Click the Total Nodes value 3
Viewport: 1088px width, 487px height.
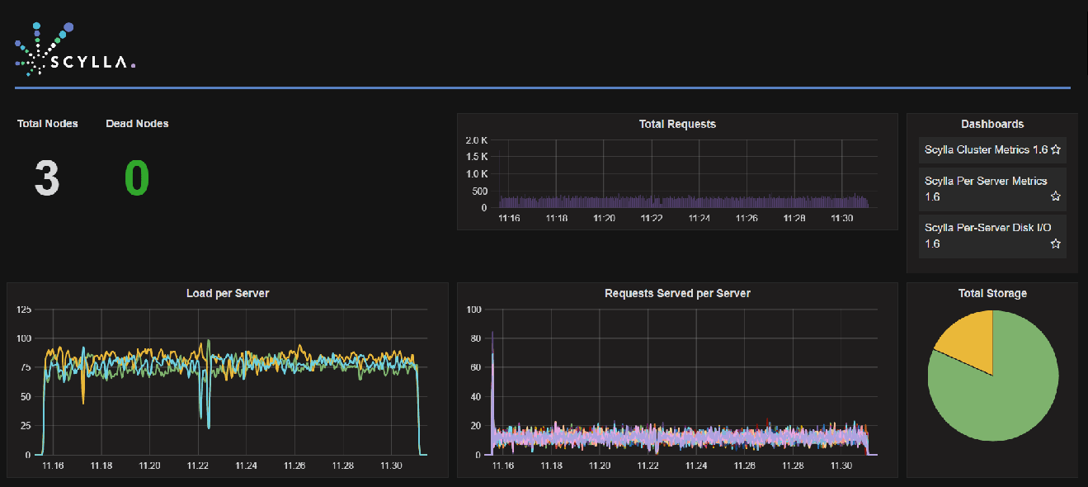pos(47,177)
